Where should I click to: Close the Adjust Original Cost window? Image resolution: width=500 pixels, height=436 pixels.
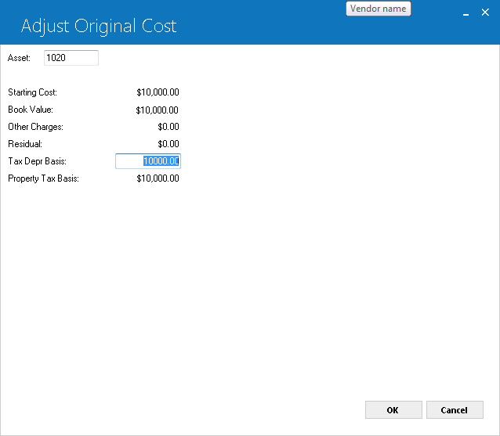pos(485,13)
